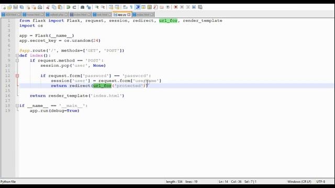335x188 pixels.
Task: Click the UTF-8 encoding status field
Action: (321, 182)
